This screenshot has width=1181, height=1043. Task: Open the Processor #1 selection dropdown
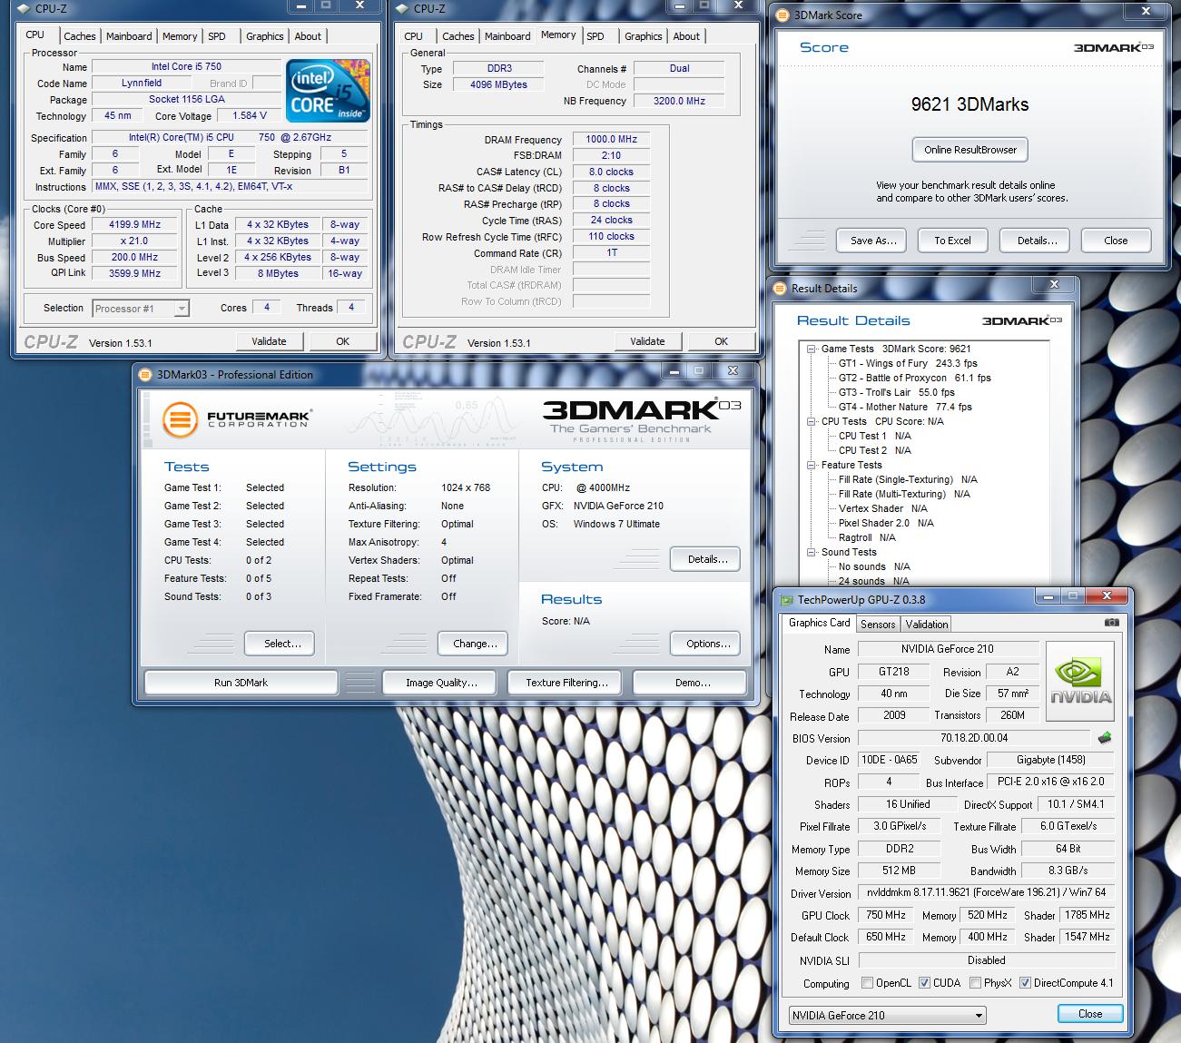pyautogui.click(x=141, y=309)
